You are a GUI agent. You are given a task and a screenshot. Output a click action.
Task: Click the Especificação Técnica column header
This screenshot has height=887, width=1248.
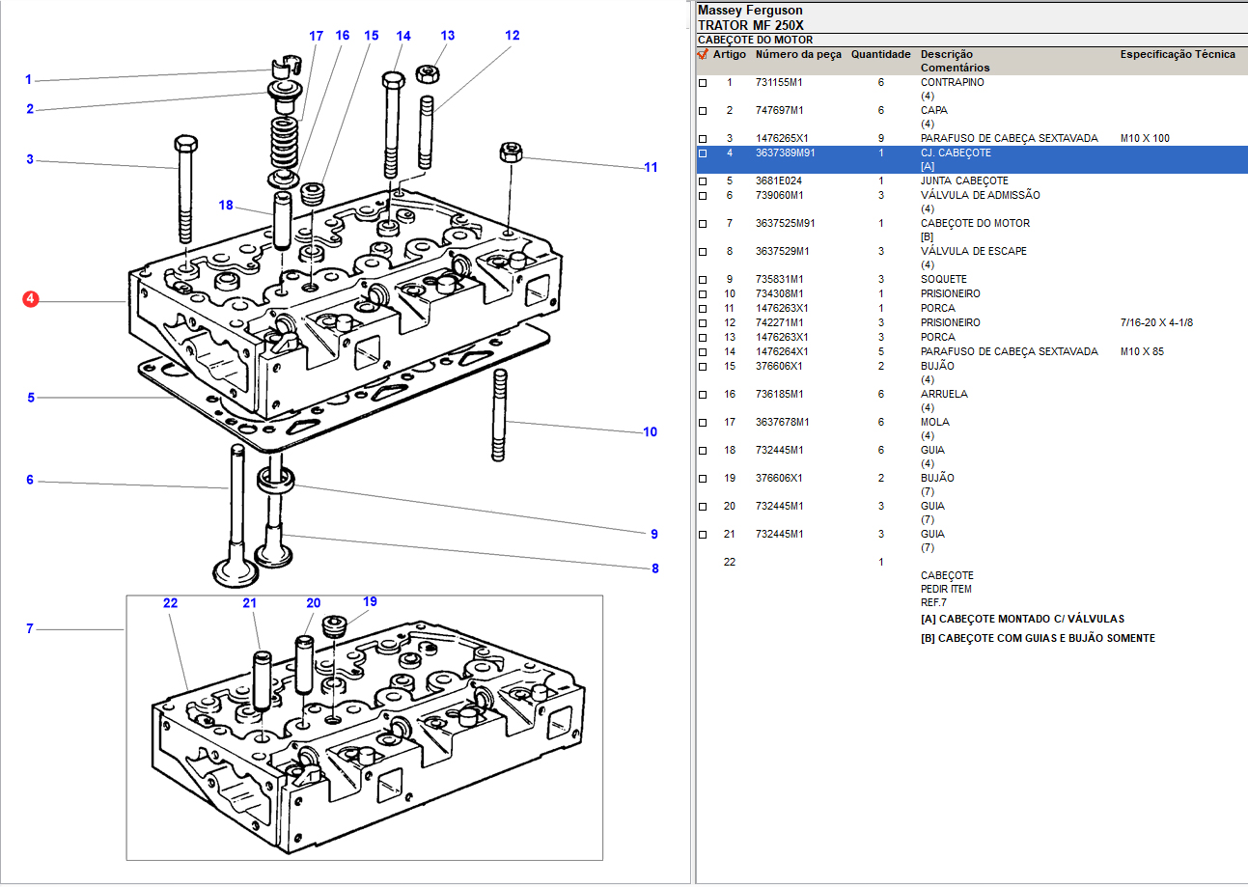tap(1177, 55)
